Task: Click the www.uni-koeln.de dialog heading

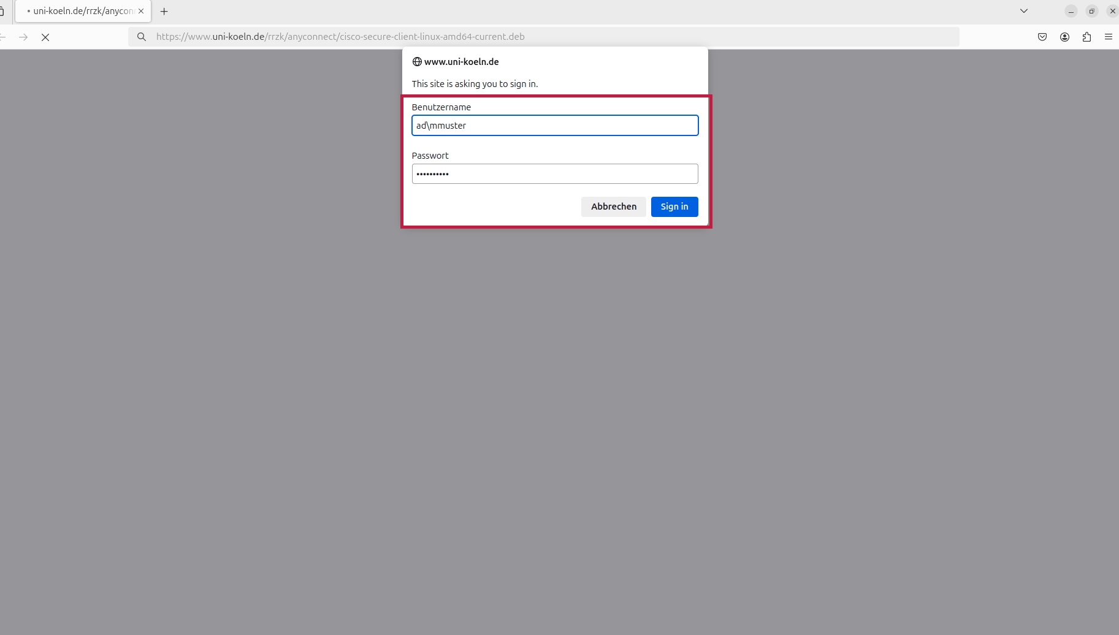Action: [461, 62]
